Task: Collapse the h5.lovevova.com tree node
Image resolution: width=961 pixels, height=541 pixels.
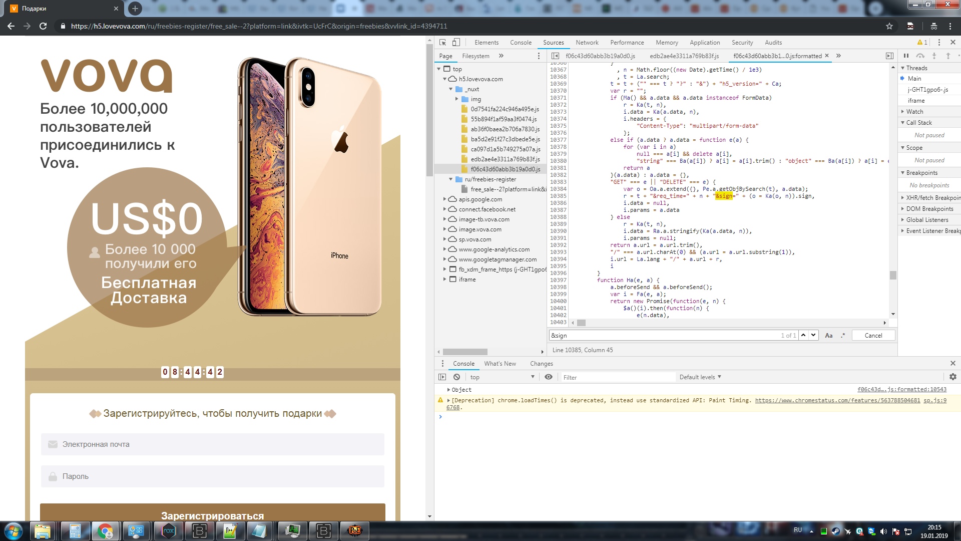Action: [444, 79]
